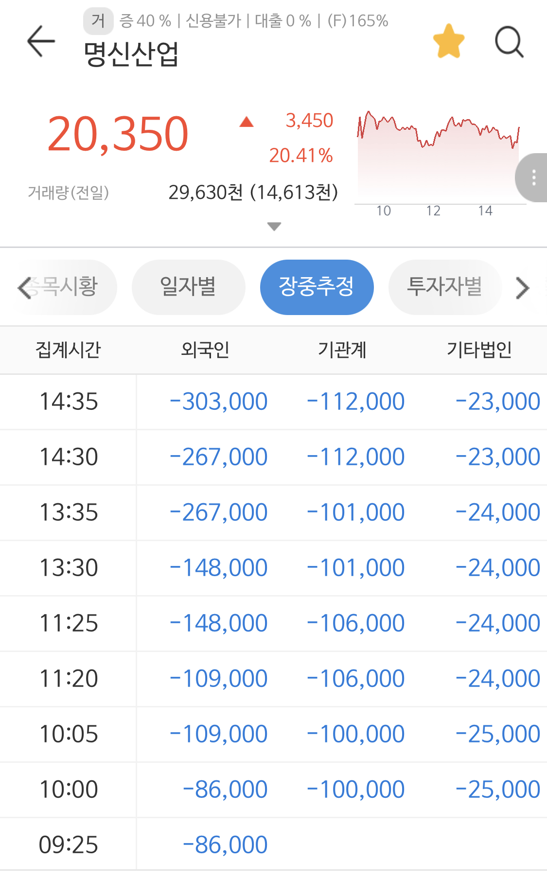Click the 기타법인 column header
Viewport: 547px width, 880px height.
point(479,350)
